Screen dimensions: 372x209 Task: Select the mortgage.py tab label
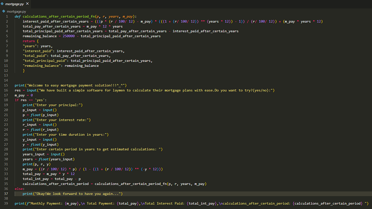[x=15, y=4]
